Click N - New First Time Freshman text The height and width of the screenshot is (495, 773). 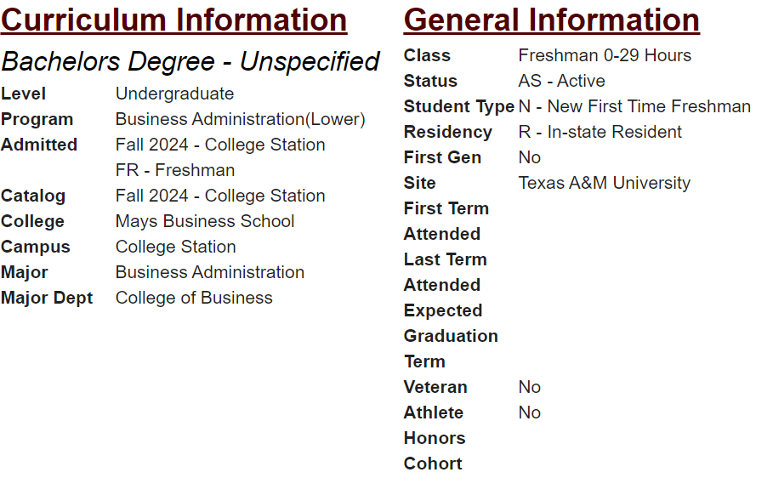coord(634,106)
